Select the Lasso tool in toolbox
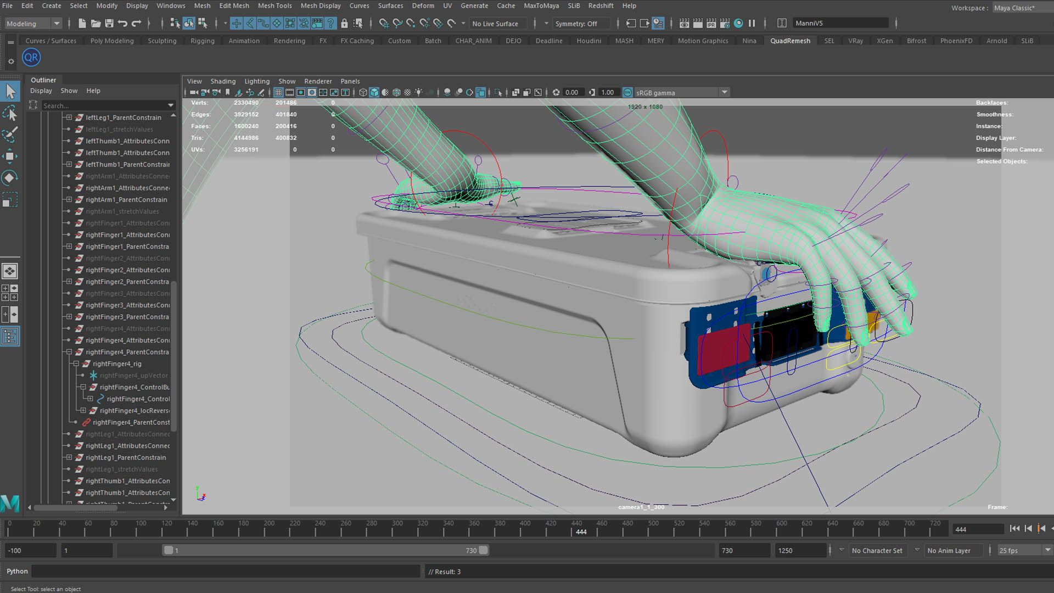The height and width of the screenshot is (593, 1054). tap(10, 113)
